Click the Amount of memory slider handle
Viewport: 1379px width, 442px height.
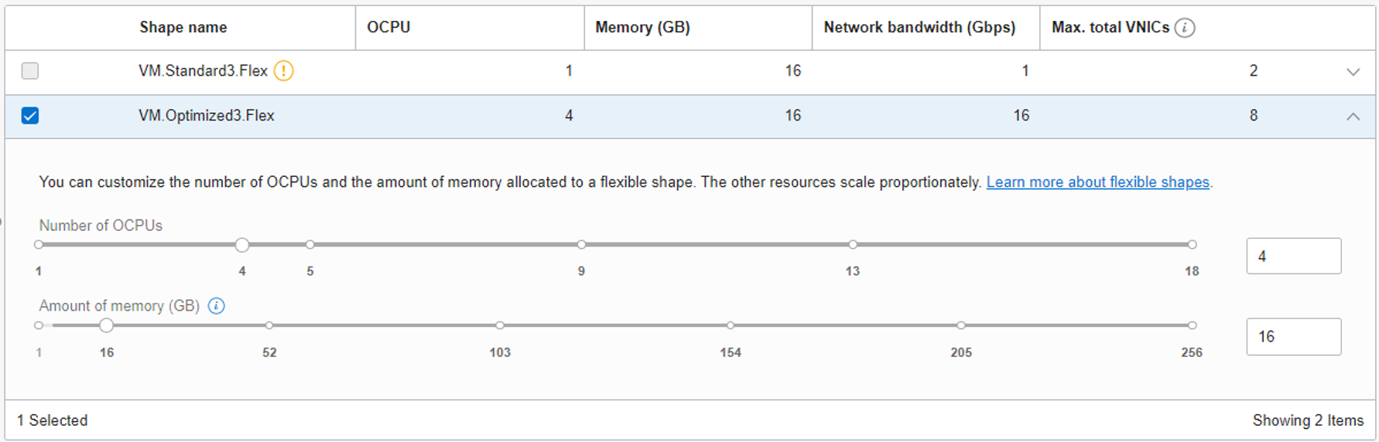[107, 325]
